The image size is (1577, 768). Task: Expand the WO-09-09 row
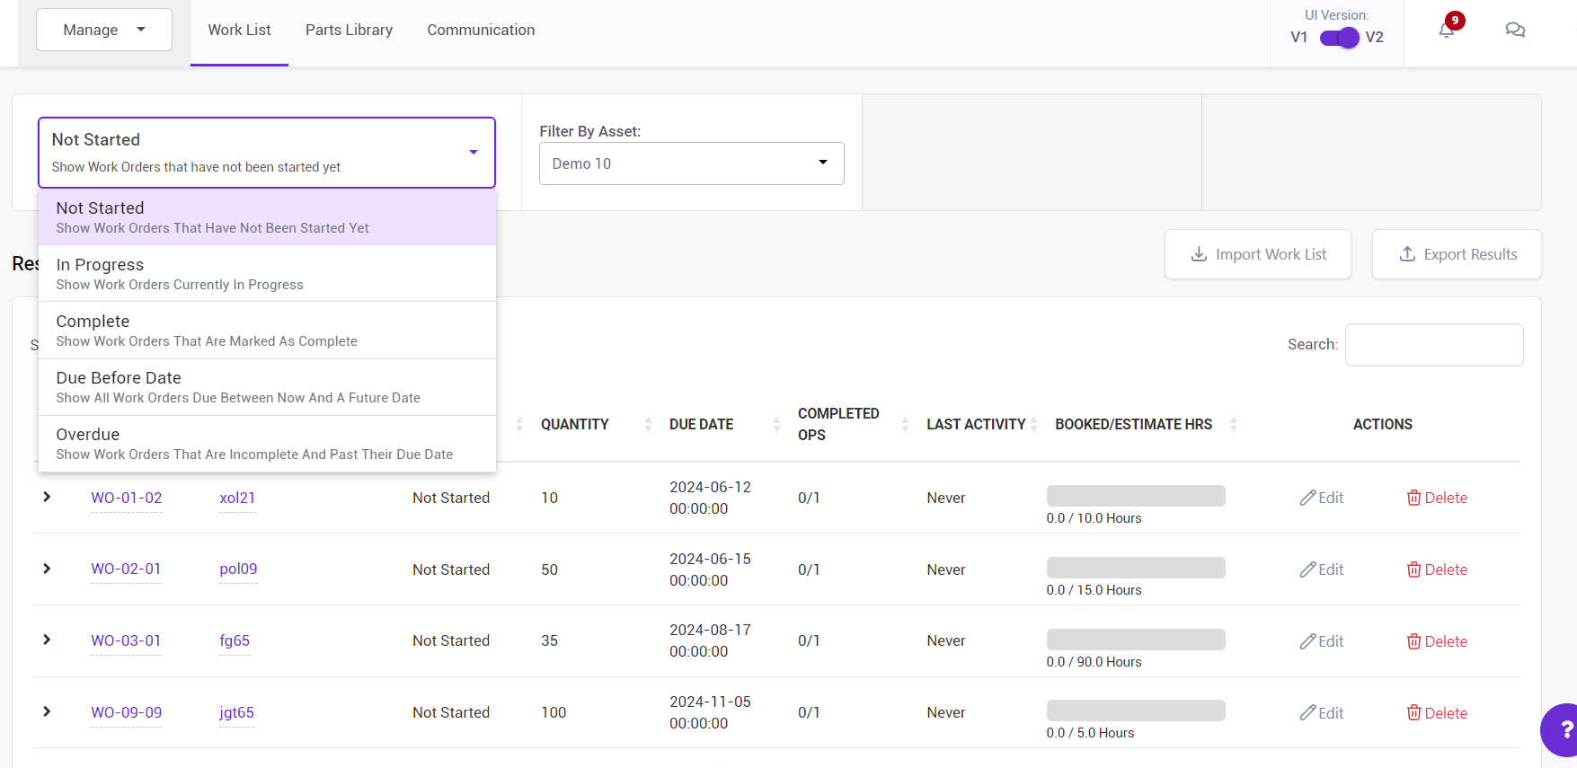tap(47, 711)
